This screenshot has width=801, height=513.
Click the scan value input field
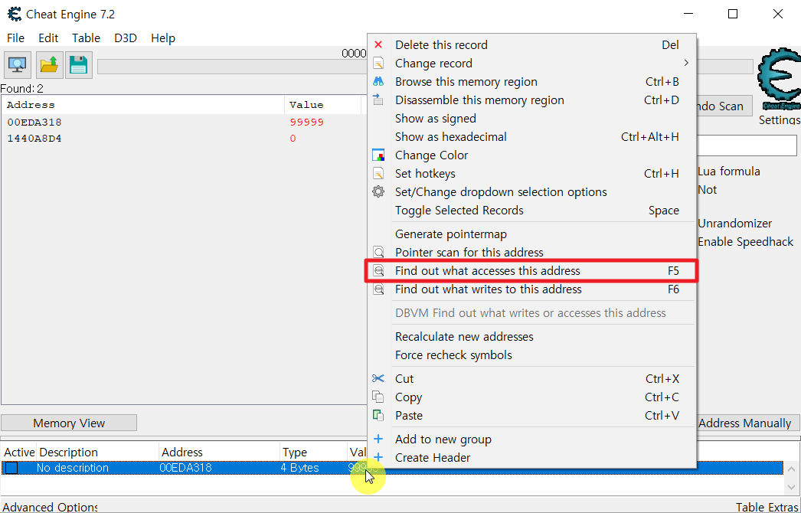pos(747,145)
